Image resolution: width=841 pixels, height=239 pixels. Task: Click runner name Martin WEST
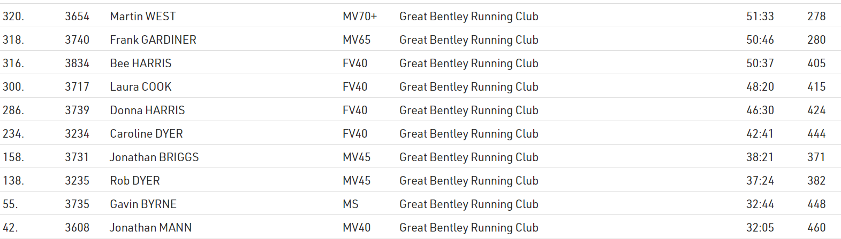[x=143, y=17]
